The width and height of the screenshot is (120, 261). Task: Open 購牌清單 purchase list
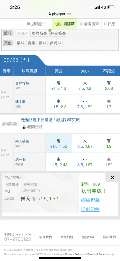[x=89, y=24]
